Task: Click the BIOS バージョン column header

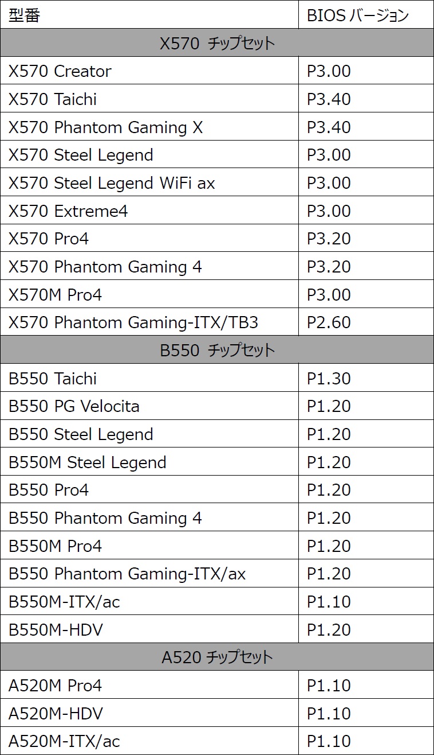Action: click(x=358, y=15)
